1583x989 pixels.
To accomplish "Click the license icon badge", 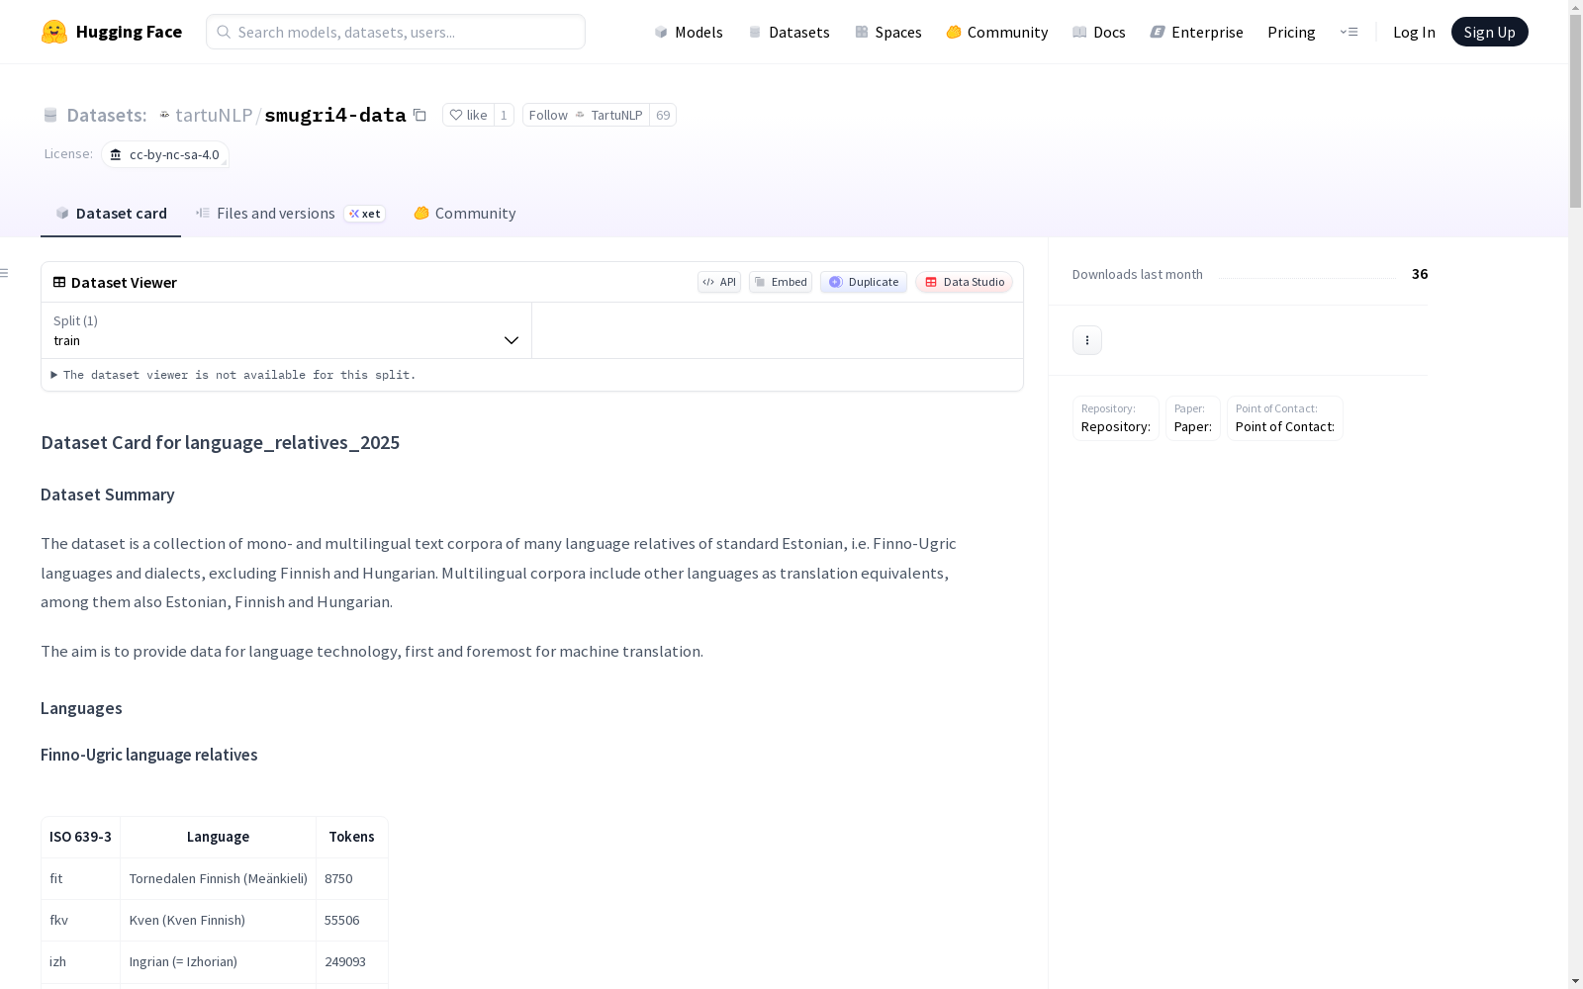I will 116,154.
